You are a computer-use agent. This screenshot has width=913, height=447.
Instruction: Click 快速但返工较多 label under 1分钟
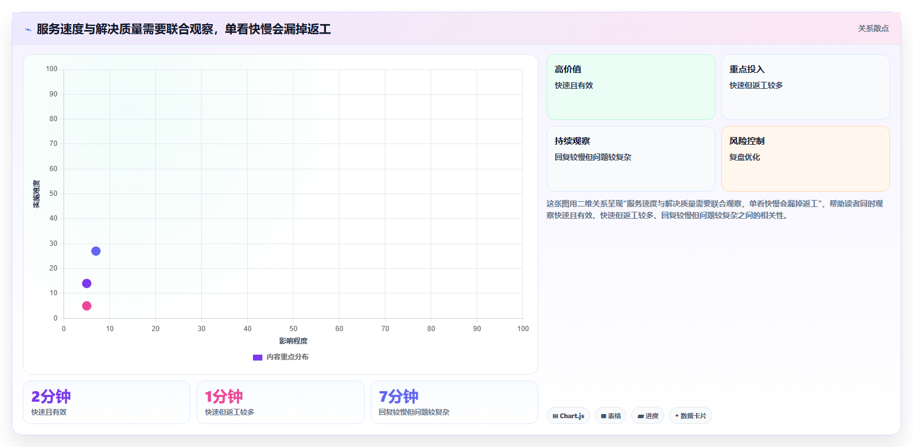pos(229,412)
